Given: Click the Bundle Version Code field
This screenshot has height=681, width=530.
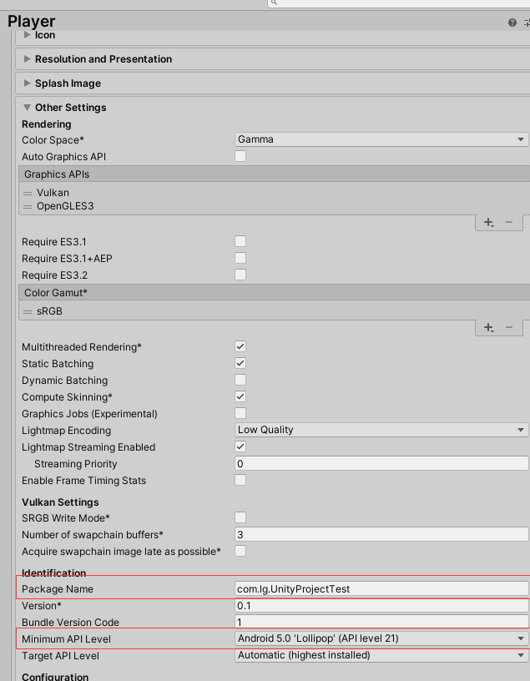Looking at the screenshot, I should [381, 622].
